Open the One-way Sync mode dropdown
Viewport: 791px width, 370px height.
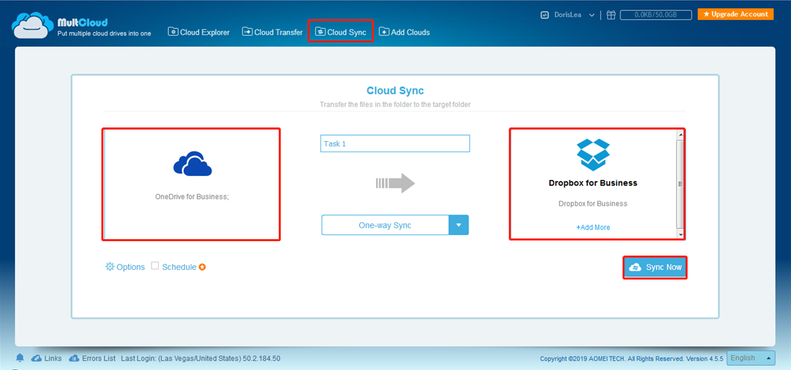click(395, 225)
